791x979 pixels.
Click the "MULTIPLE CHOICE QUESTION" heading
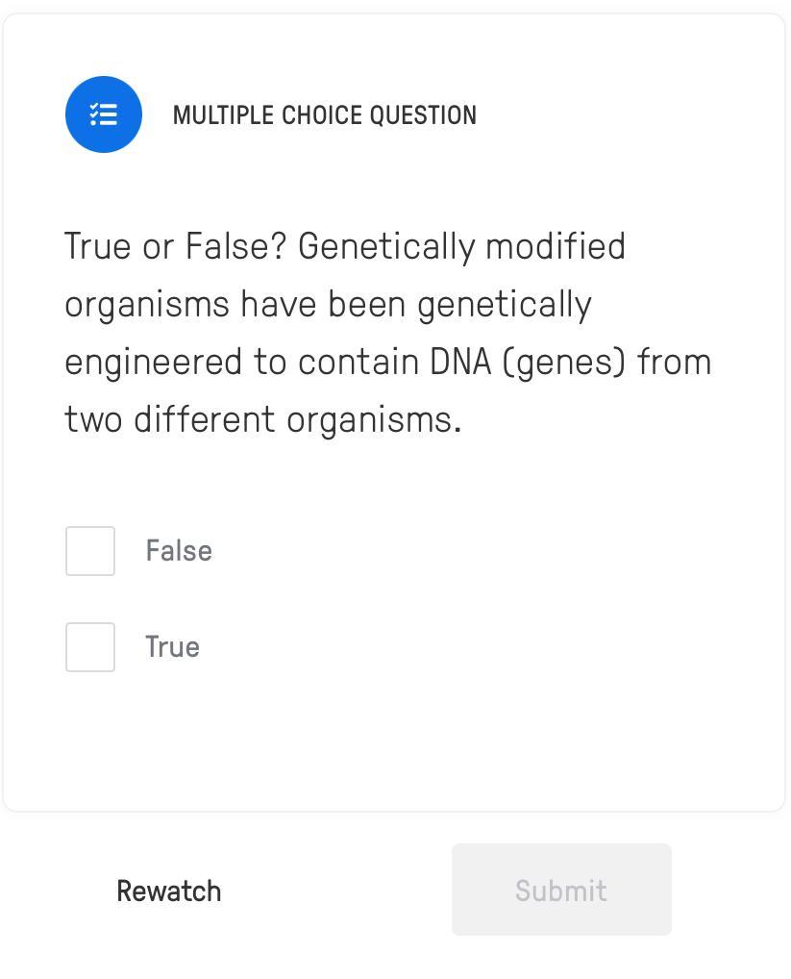tap(324, 115)
